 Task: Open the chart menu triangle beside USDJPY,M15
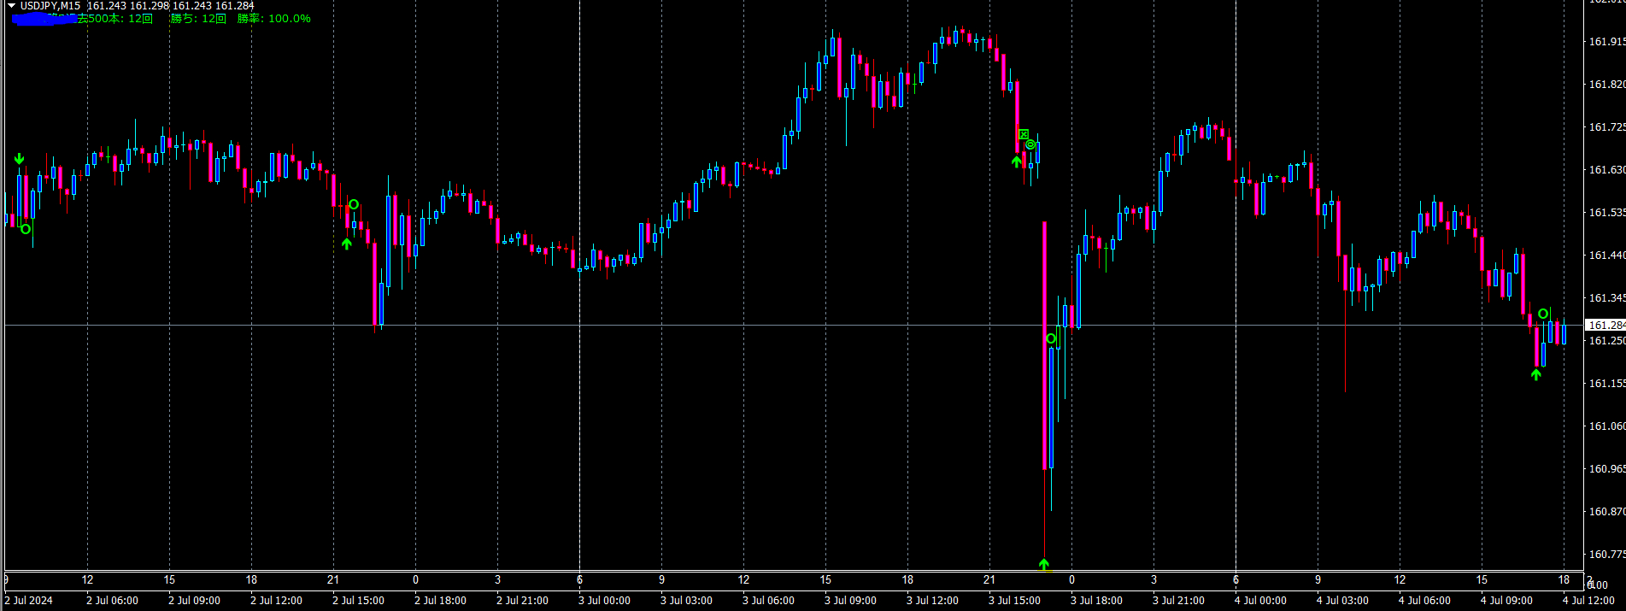11,5
